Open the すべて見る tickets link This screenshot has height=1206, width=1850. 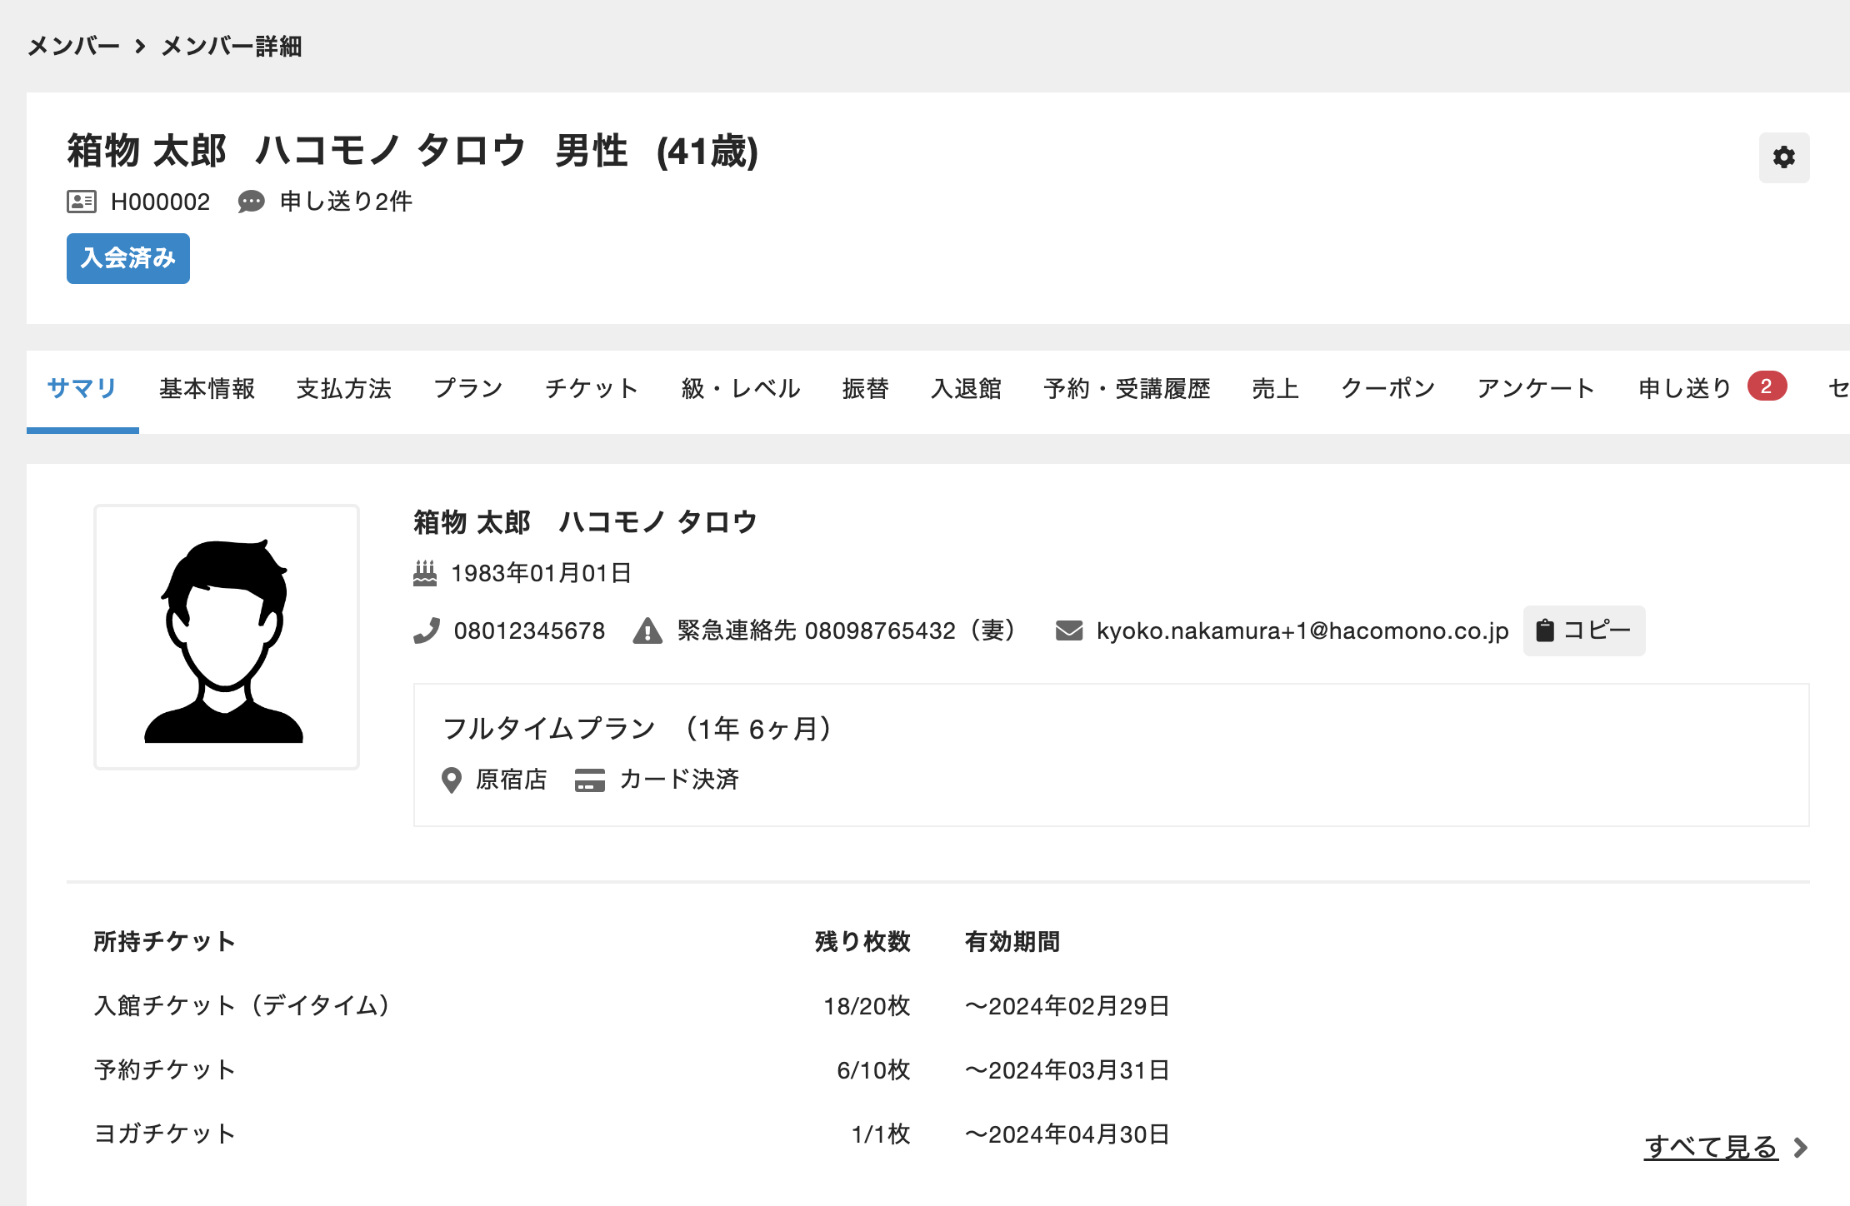(x=1711, y=1147)
